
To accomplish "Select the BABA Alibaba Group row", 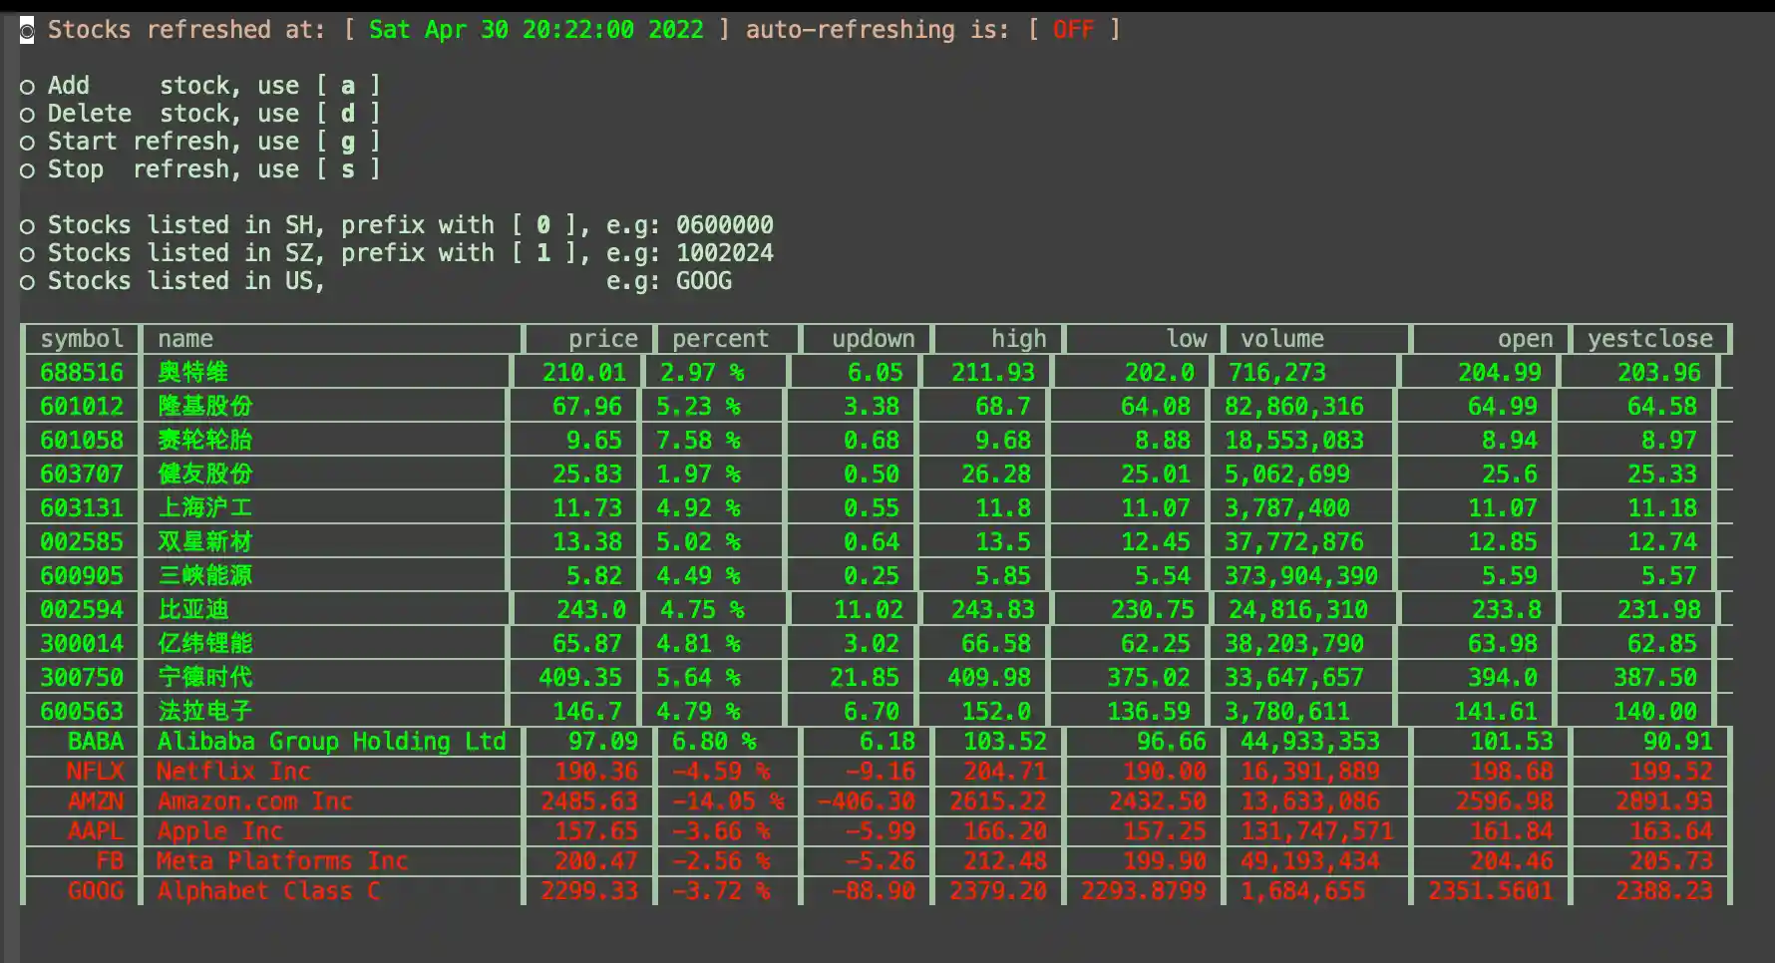I will coord(329,742).
